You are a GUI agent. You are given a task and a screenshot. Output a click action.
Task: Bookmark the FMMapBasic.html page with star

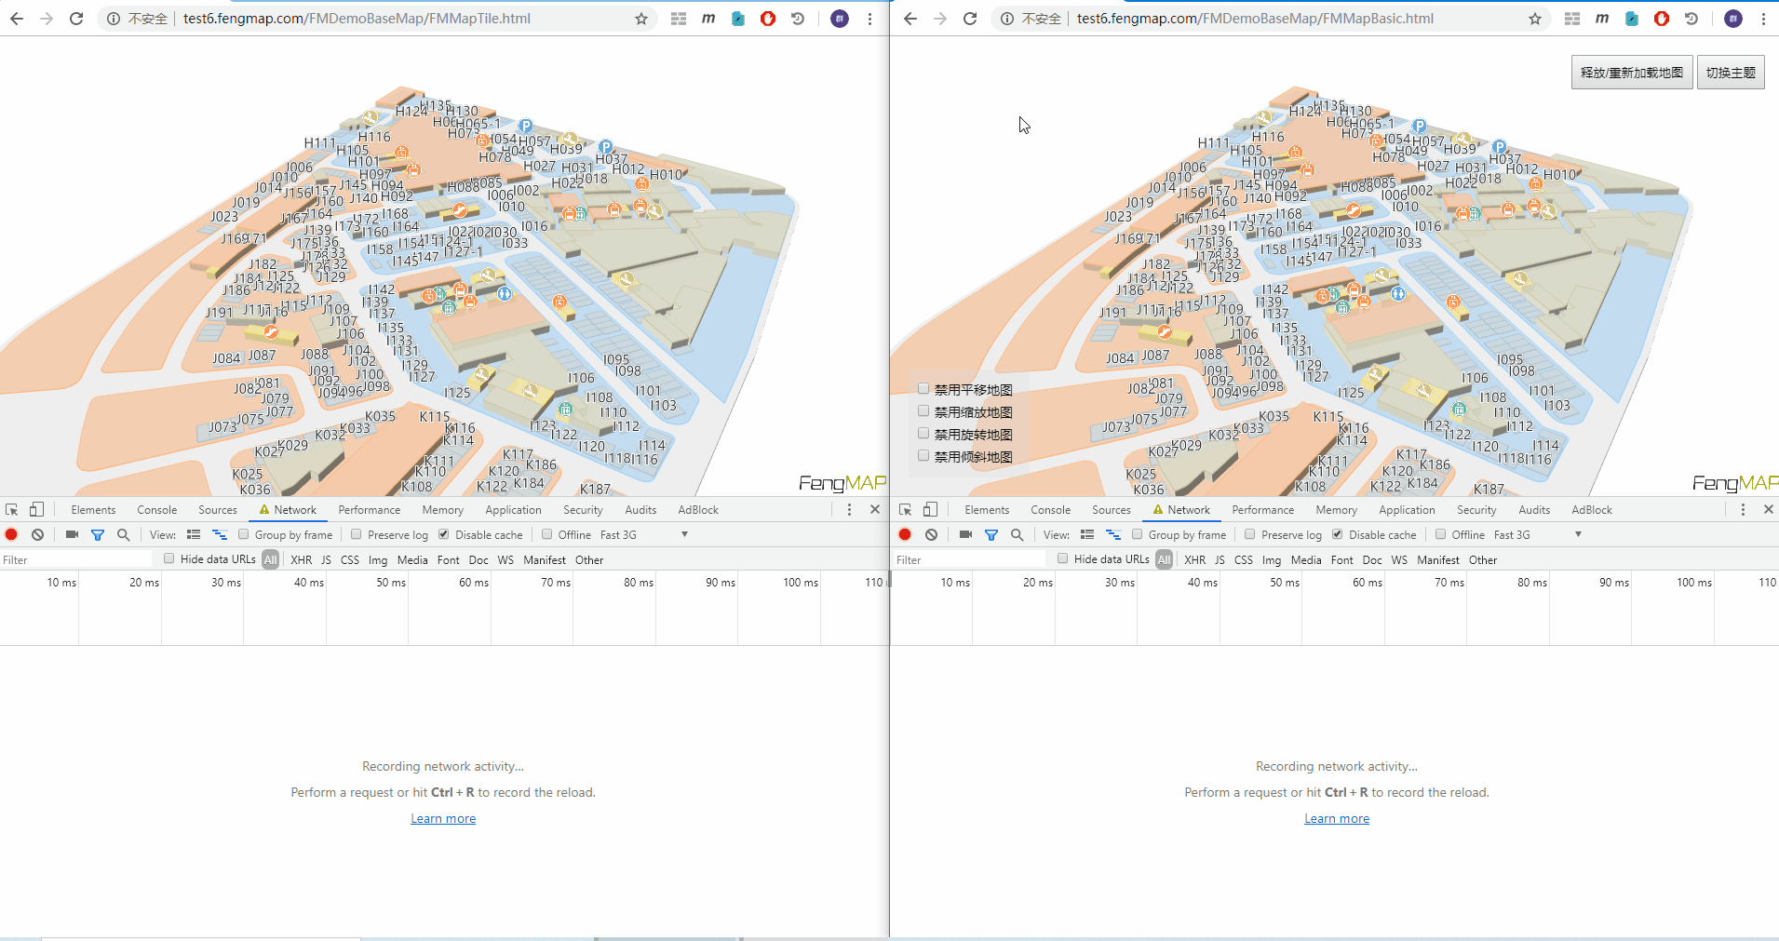click(1534, 19)
